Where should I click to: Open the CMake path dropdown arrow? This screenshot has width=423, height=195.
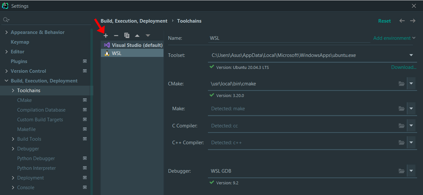click(x=411, y=83)
